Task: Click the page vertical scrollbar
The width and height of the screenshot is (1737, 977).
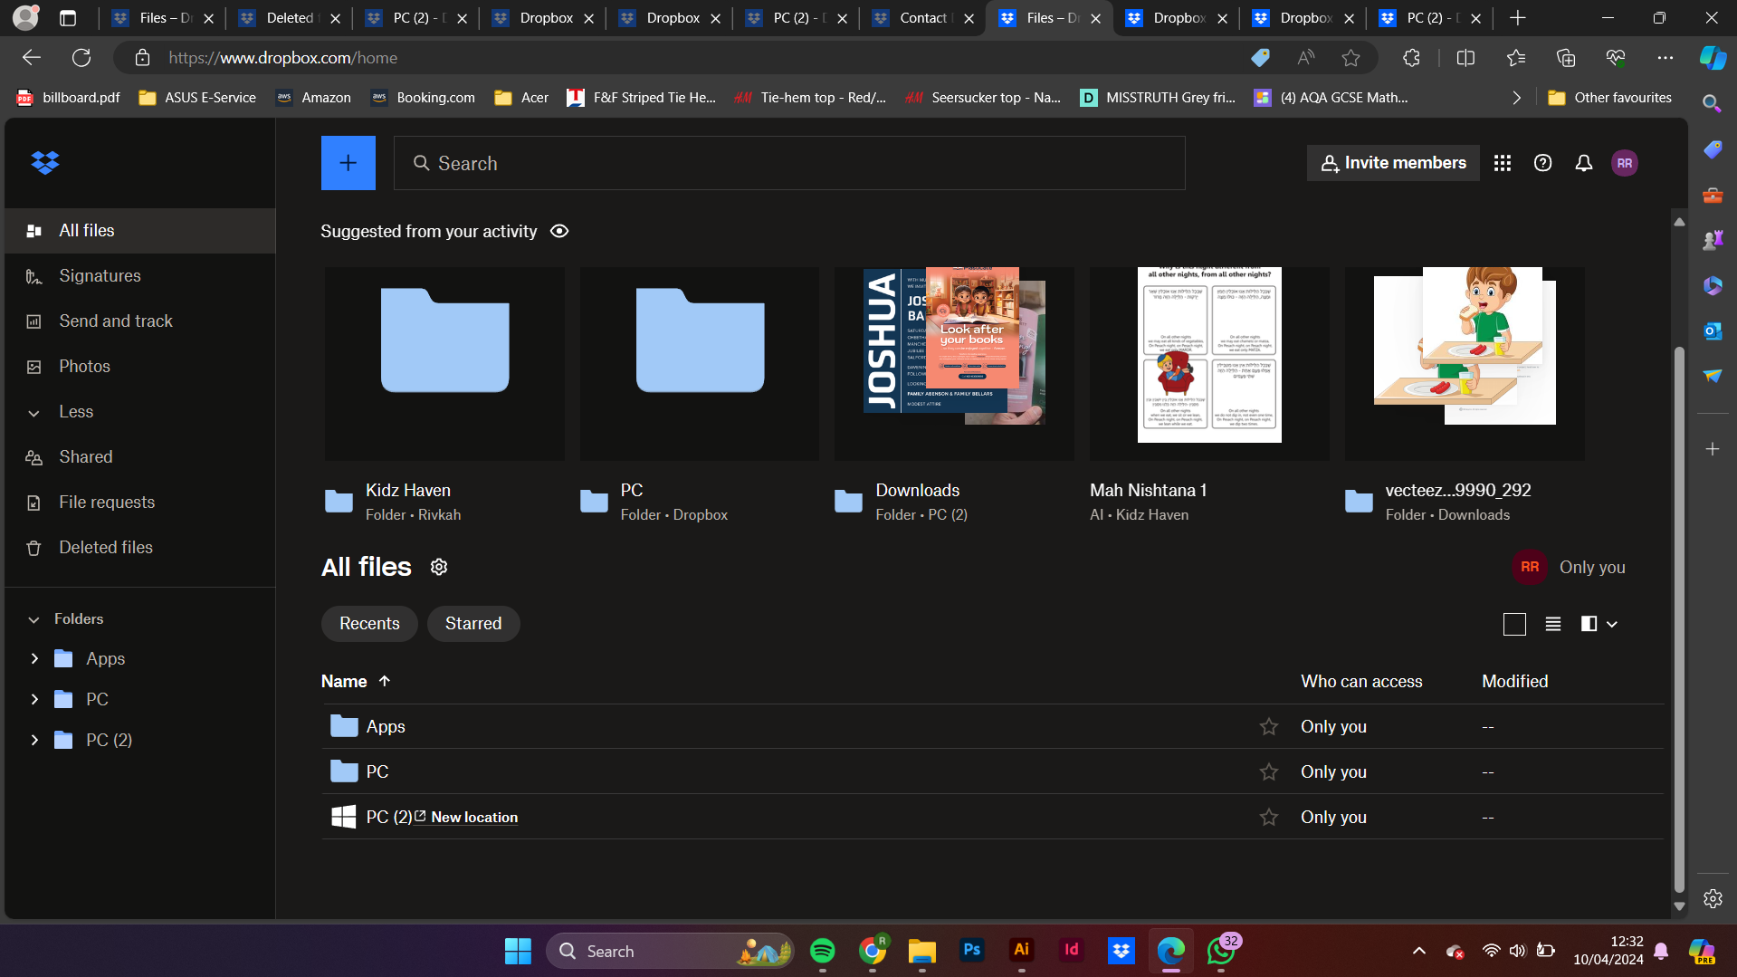Action: point(1679,619)
